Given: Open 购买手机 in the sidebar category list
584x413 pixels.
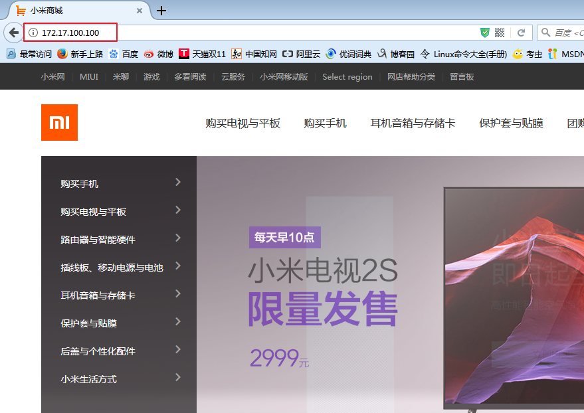Looking at the screenshot, I should (79, 184).
